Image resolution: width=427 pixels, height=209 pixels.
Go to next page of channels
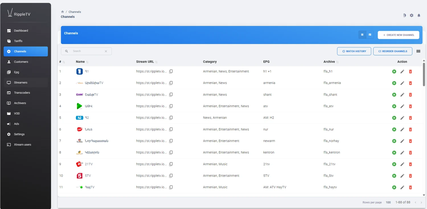[421, 202]
